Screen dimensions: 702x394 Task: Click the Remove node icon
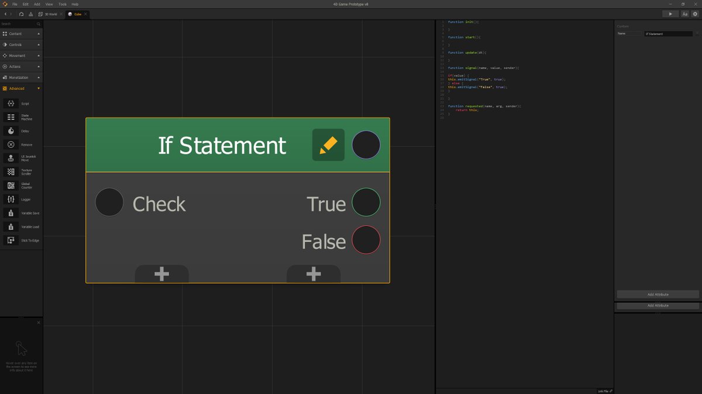point(11,144)
